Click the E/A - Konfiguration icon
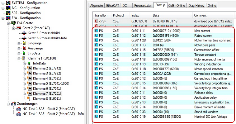 [x=8, y=18]
